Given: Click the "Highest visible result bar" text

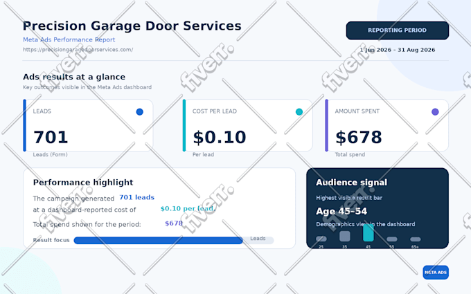Looking at the screenshot, I should click(349, 198).
